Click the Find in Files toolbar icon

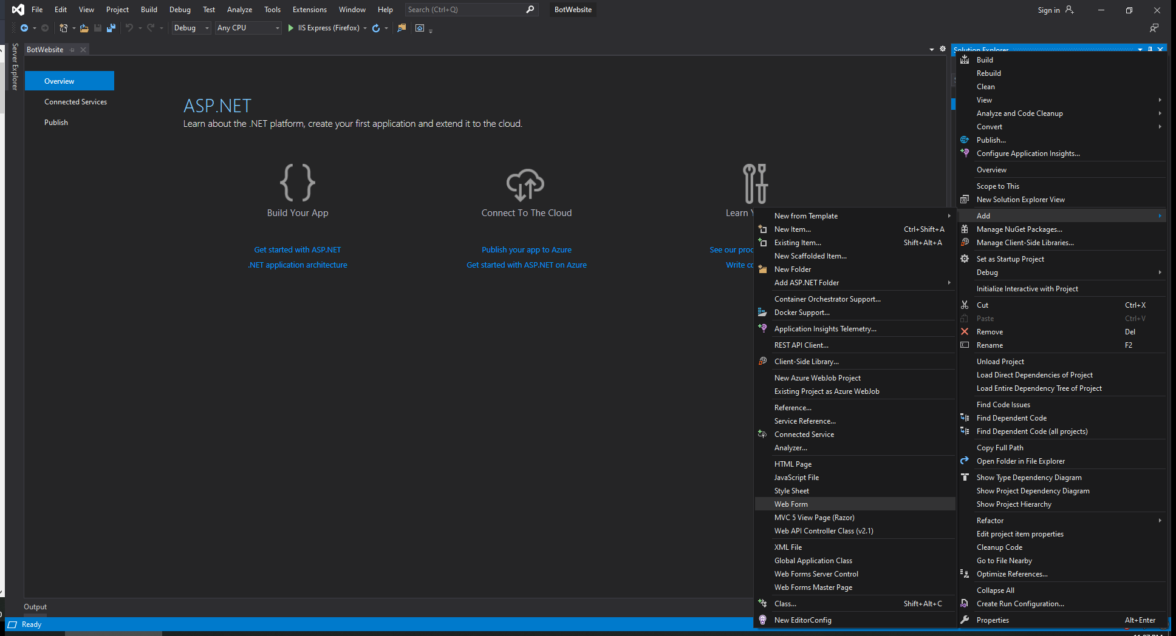click(402, 28)
